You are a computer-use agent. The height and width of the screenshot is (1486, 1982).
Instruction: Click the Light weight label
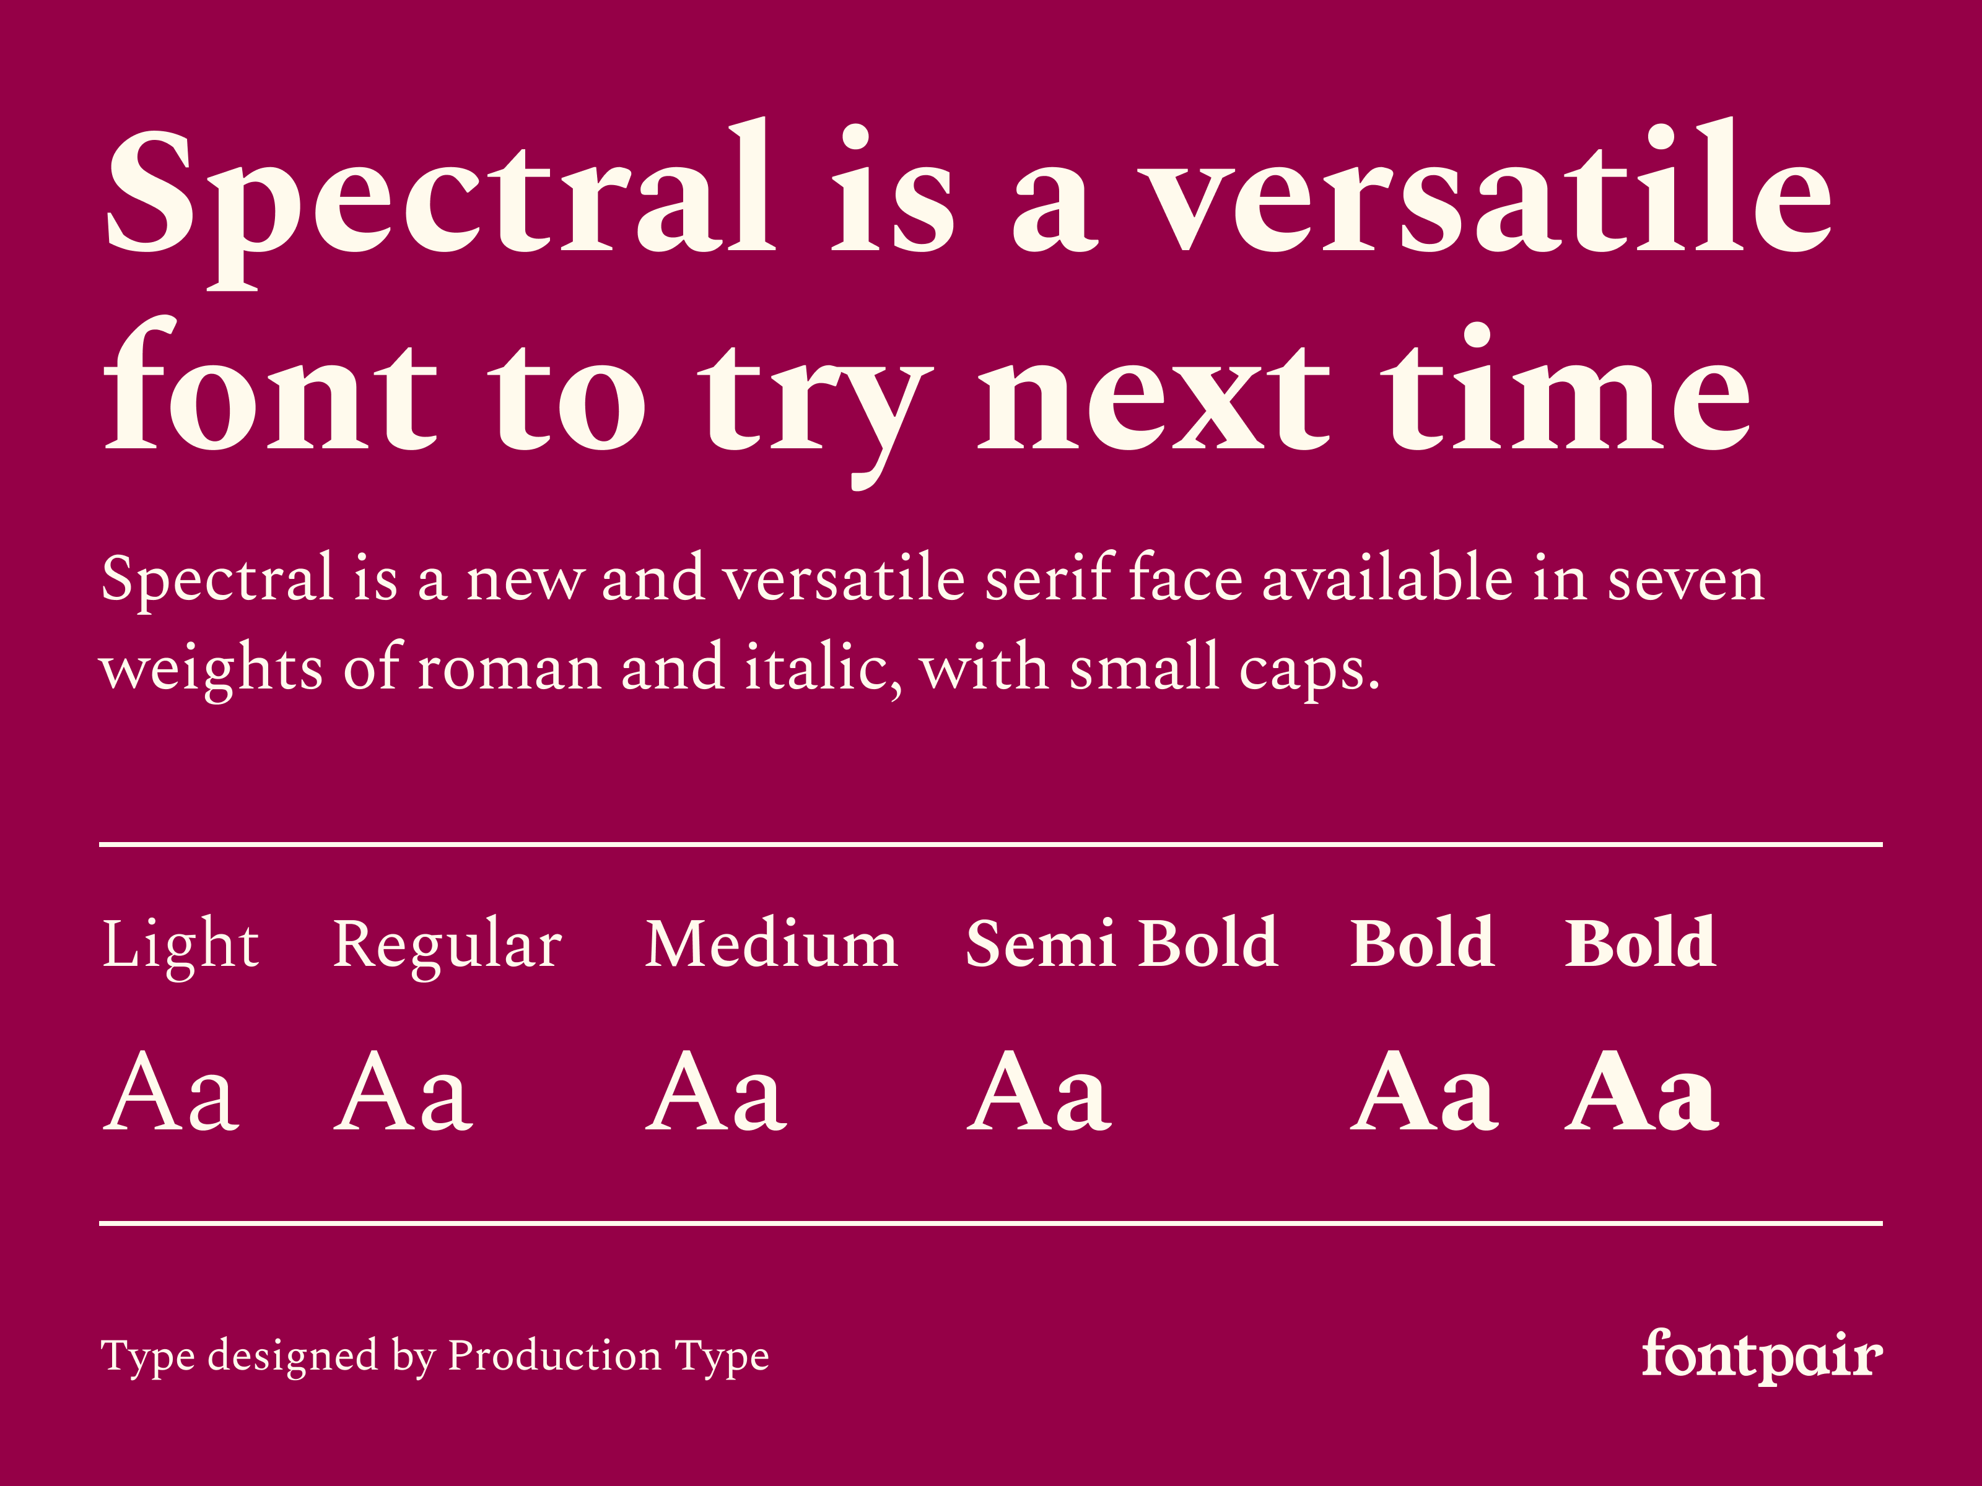click(180, 944)
